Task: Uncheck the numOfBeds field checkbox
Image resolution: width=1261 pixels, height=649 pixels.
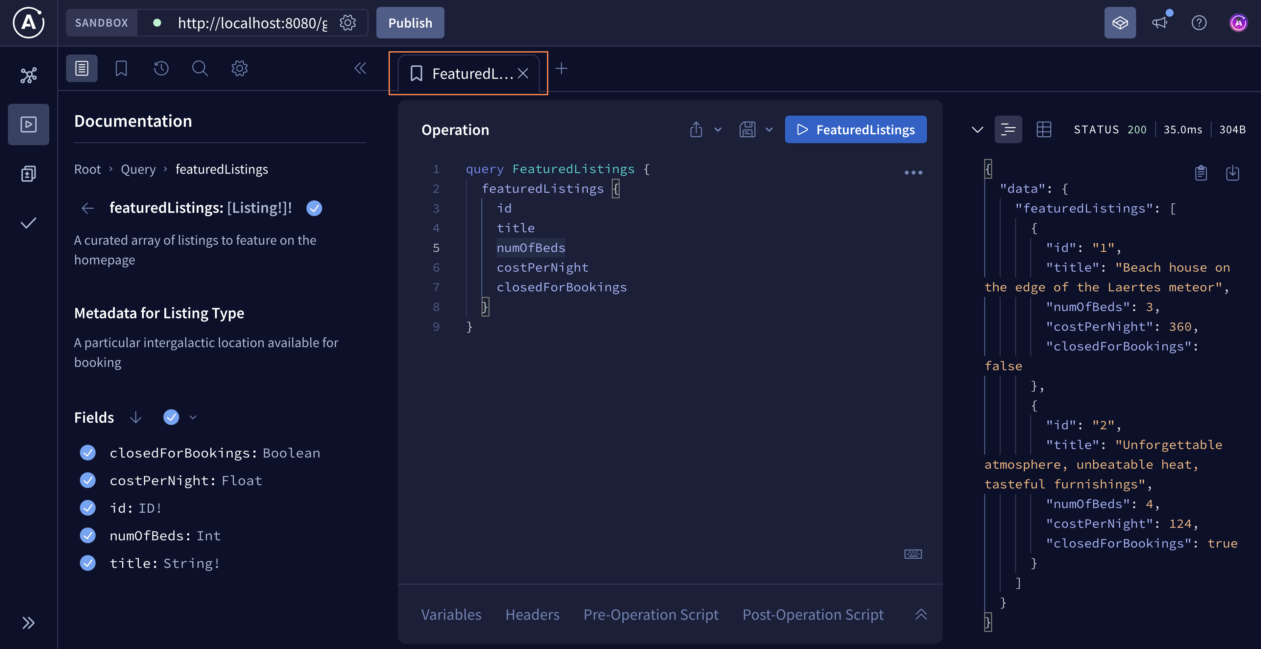Action: pos(88,535)
